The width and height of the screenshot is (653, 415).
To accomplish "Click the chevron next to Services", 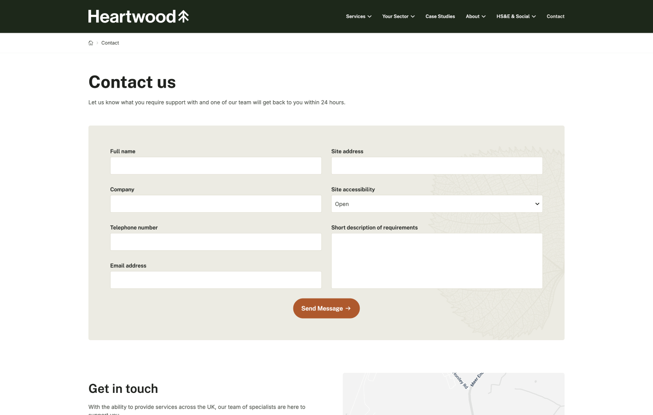I will coord(369,17).
